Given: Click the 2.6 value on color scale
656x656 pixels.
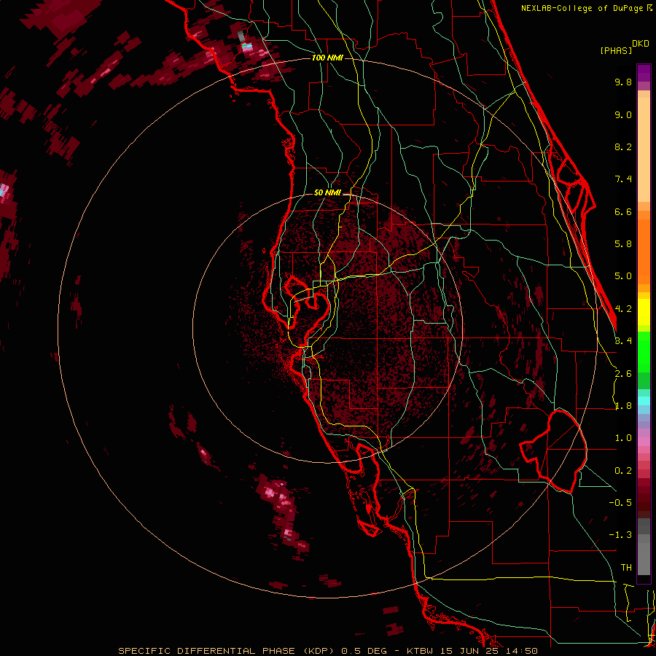Looking at the screenshot, I should [623, 374].
